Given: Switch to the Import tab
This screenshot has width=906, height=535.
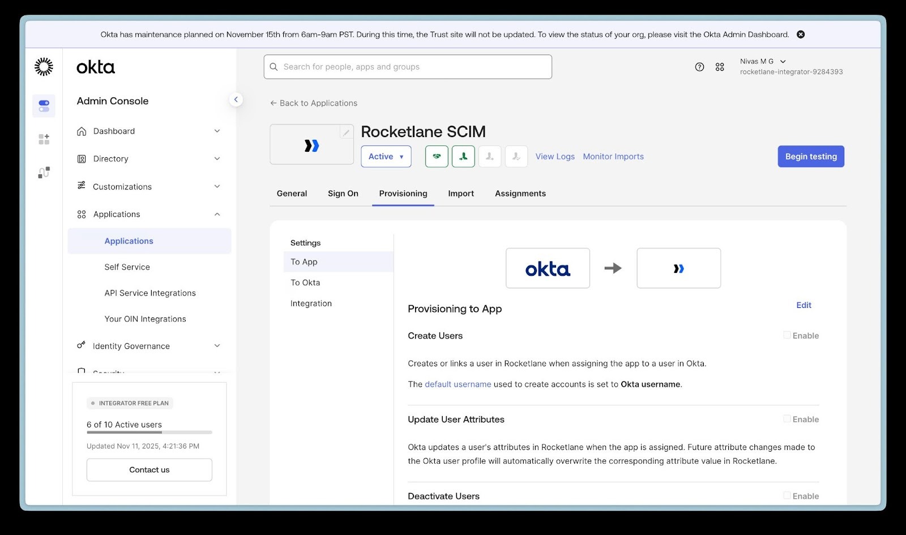Looking at the screenshot, I should click(x=461, y=194).
